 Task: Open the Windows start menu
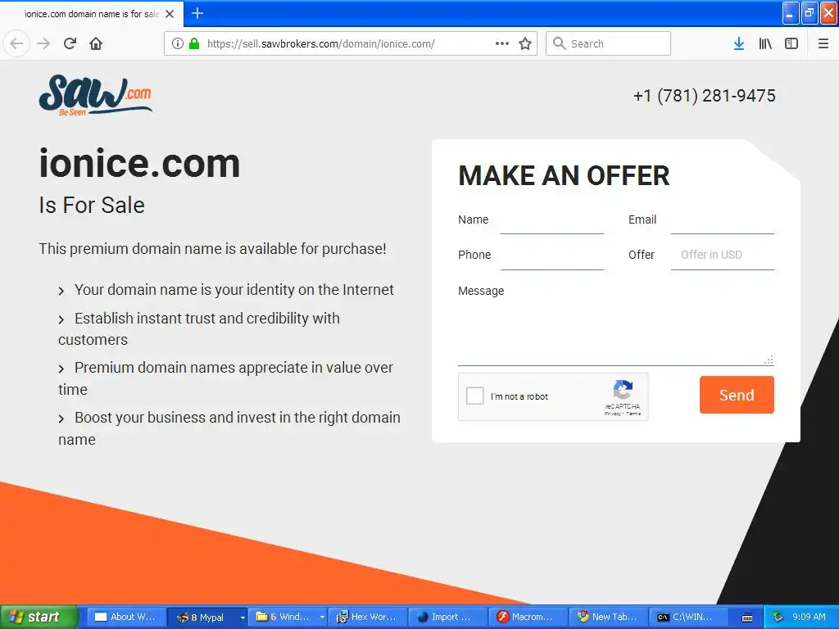(x=39, y=617)
